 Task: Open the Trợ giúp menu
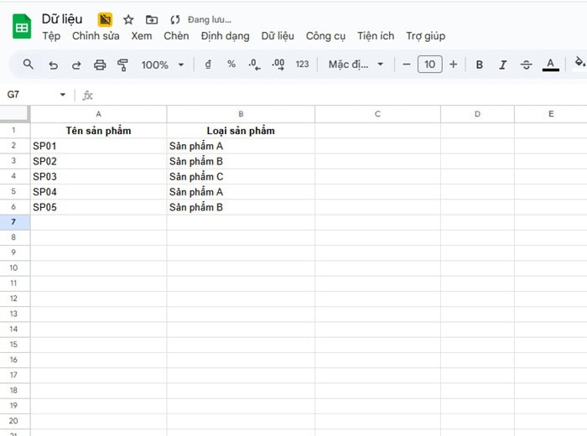[x=426, y=36]
